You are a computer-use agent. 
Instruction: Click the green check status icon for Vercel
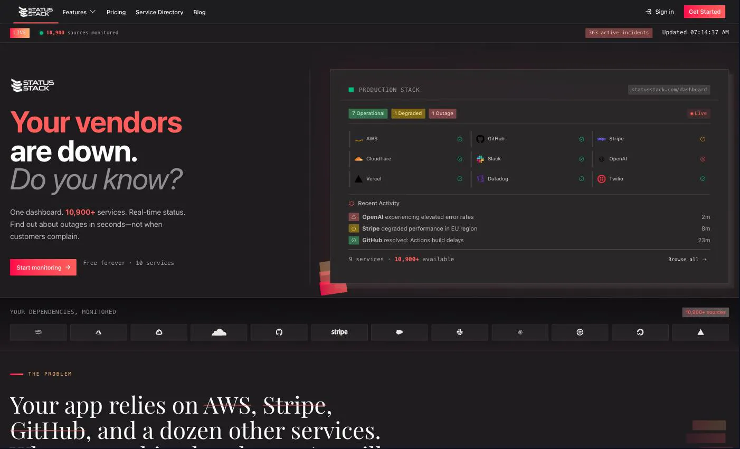pyautogui.click(x=460, y=179)
